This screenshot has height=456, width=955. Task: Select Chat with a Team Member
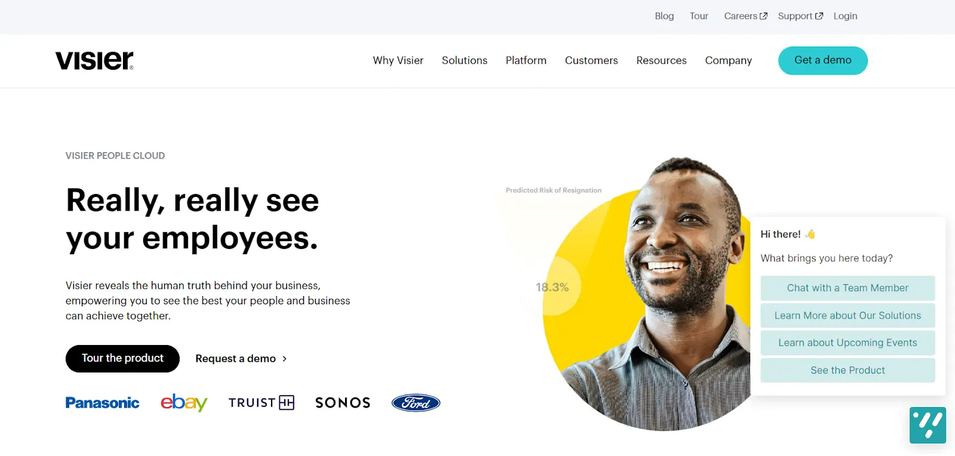(848, 288)
